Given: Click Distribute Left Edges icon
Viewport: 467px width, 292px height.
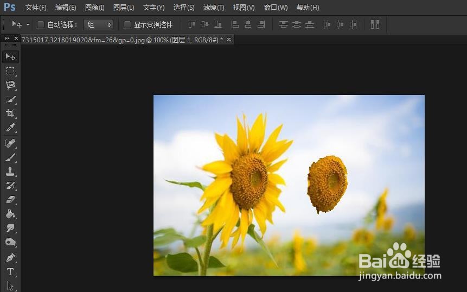Looking at the screenshot, I should 327,24.
